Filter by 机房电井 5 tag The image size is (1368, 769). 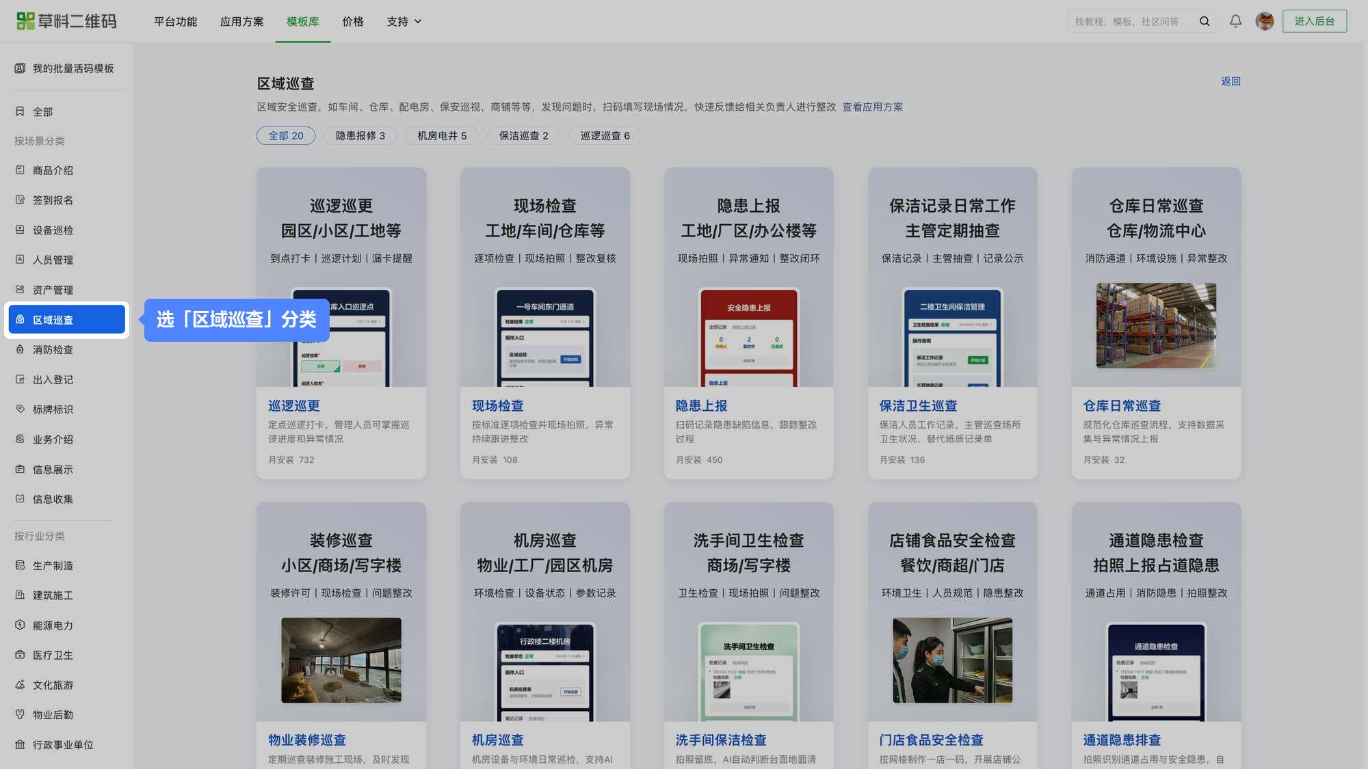[442, 135]
